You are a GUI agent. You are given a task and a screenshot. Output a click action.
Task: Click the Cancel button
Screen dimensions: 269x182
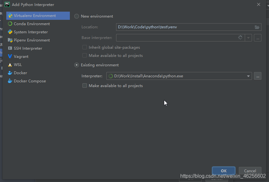[250, 171]
